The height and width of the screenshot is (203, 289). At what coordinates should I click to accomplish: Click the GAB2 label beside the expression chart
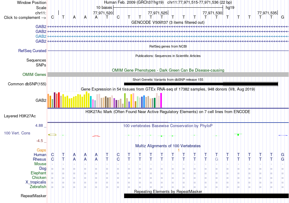point(41,100)
